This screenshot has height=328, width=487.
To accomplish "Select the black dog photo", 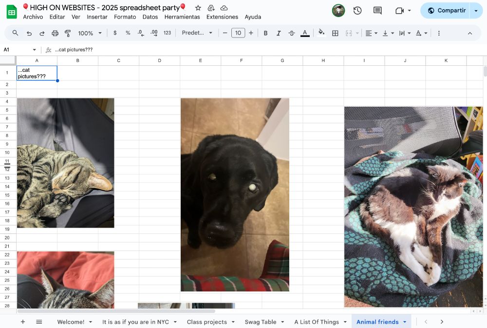I will coord(235,194).
